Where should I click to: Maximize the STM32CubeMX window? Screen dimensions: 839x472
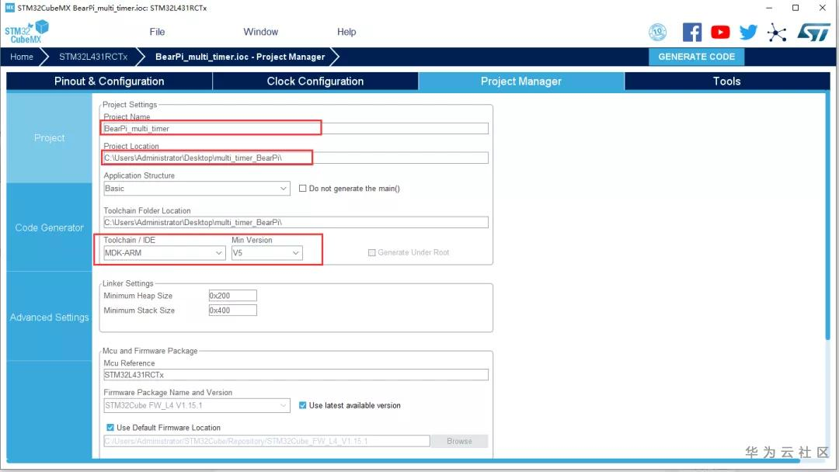tap(795, 8)
